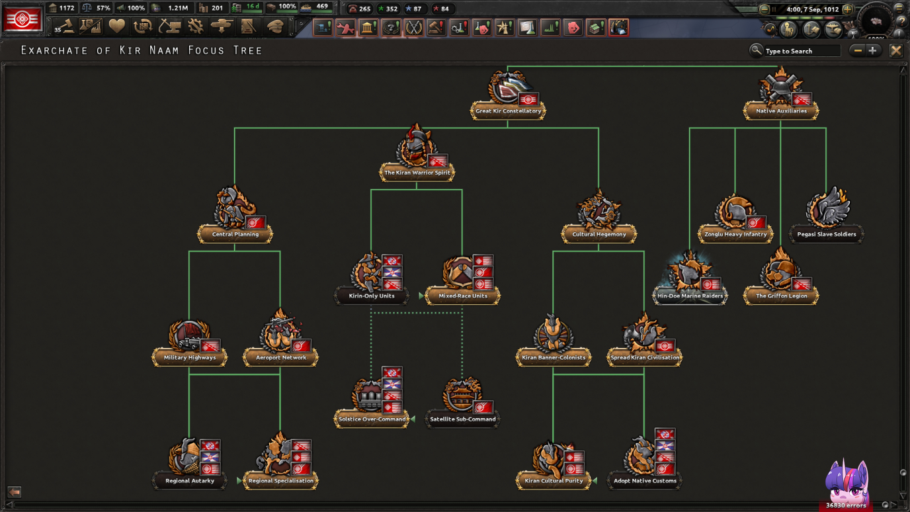Choose the Regional Autarky focus
This screenshot has width=910, height=512.
pos(189,464)
